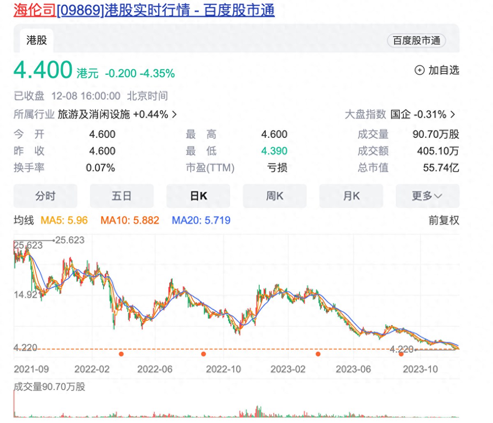Open 旅游及消闲设施 industry link

coord(94,114)
